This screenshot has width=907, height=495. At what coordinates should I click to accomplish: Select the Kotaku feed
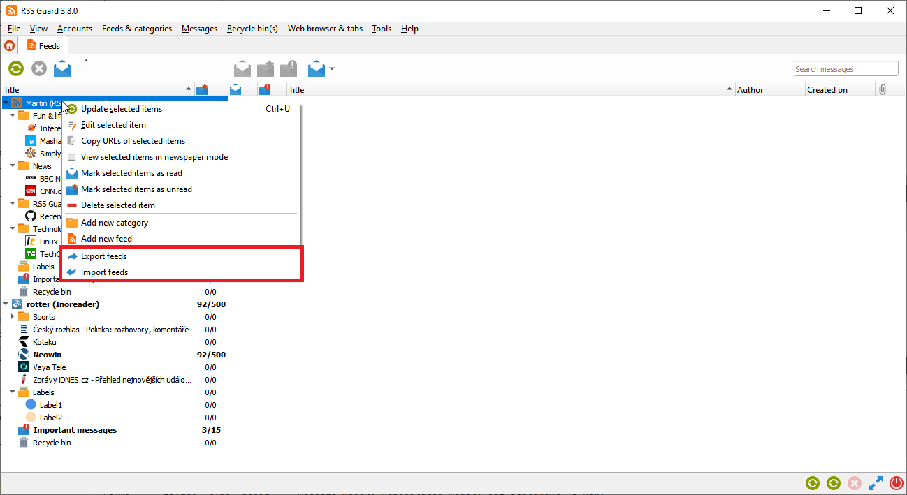pos(44,342)
